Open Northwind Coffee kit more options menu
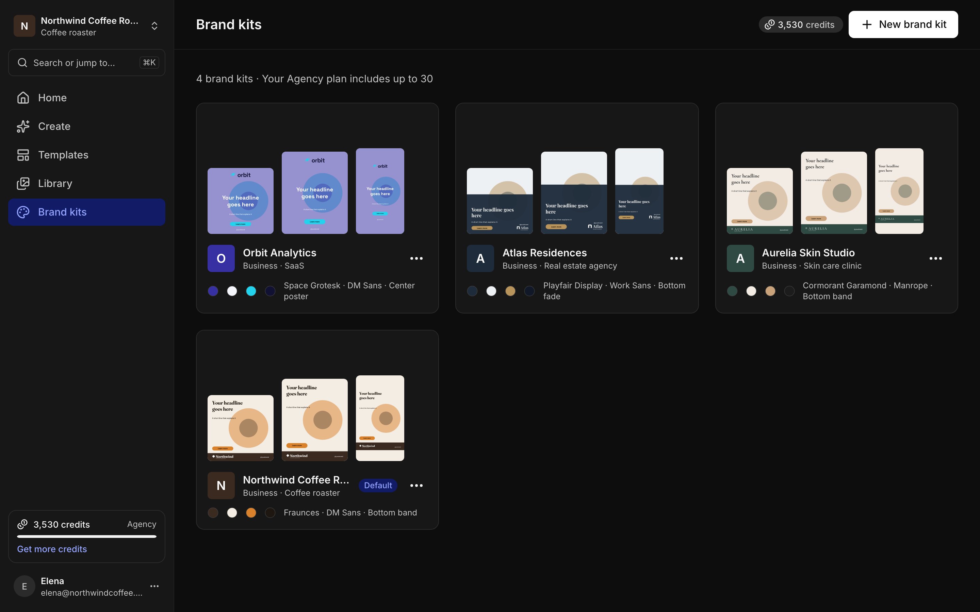 (416, 485)
